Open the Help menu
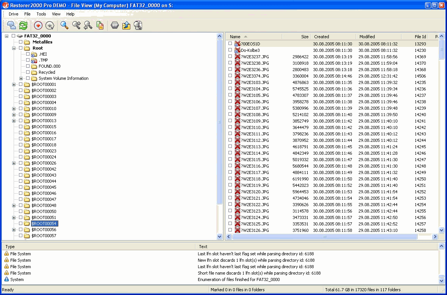447x295 pixels. pyautogui.click(x=70, y=14)
